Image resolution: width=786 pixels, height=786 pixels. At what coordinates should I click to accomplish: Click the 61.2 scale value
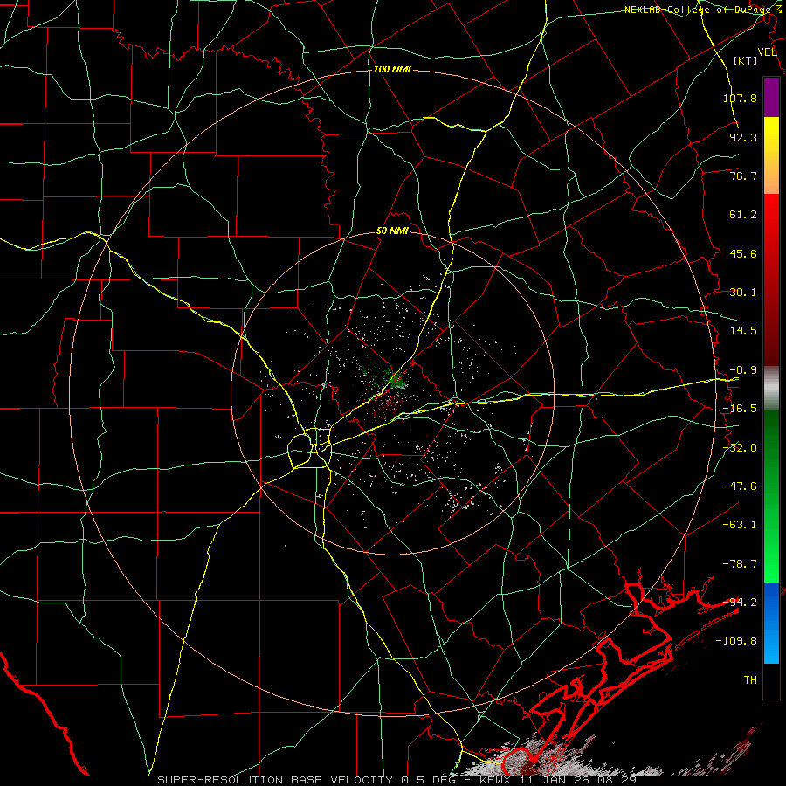(743, 215)
